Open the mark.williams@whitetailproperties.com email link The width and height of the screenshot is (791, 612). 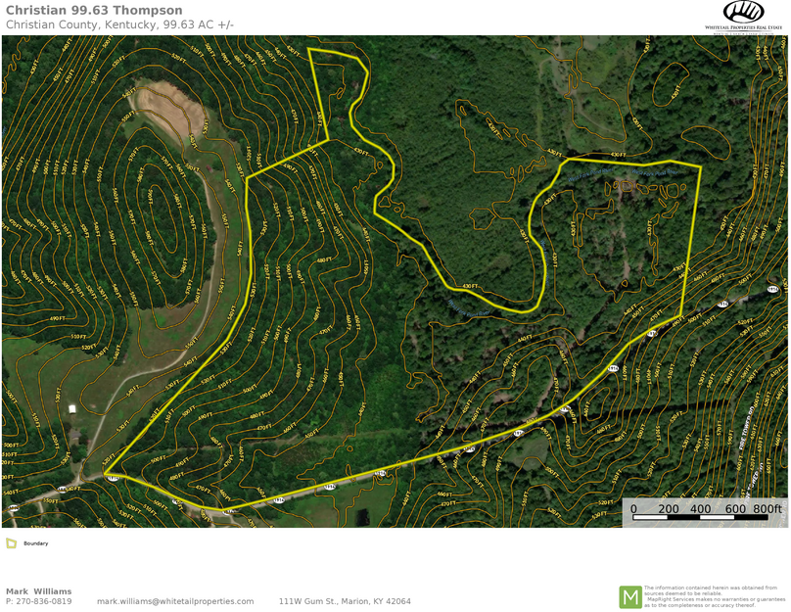(x=175, y=601)
